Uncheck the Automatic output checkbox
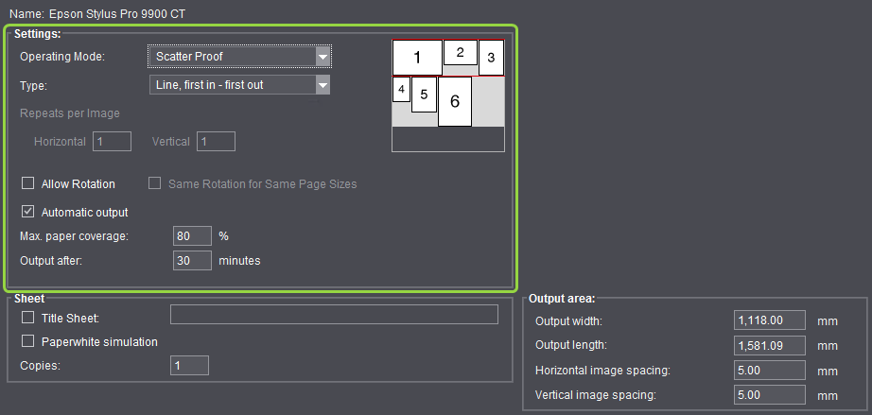The image size is (872, 415). point(27,212)
